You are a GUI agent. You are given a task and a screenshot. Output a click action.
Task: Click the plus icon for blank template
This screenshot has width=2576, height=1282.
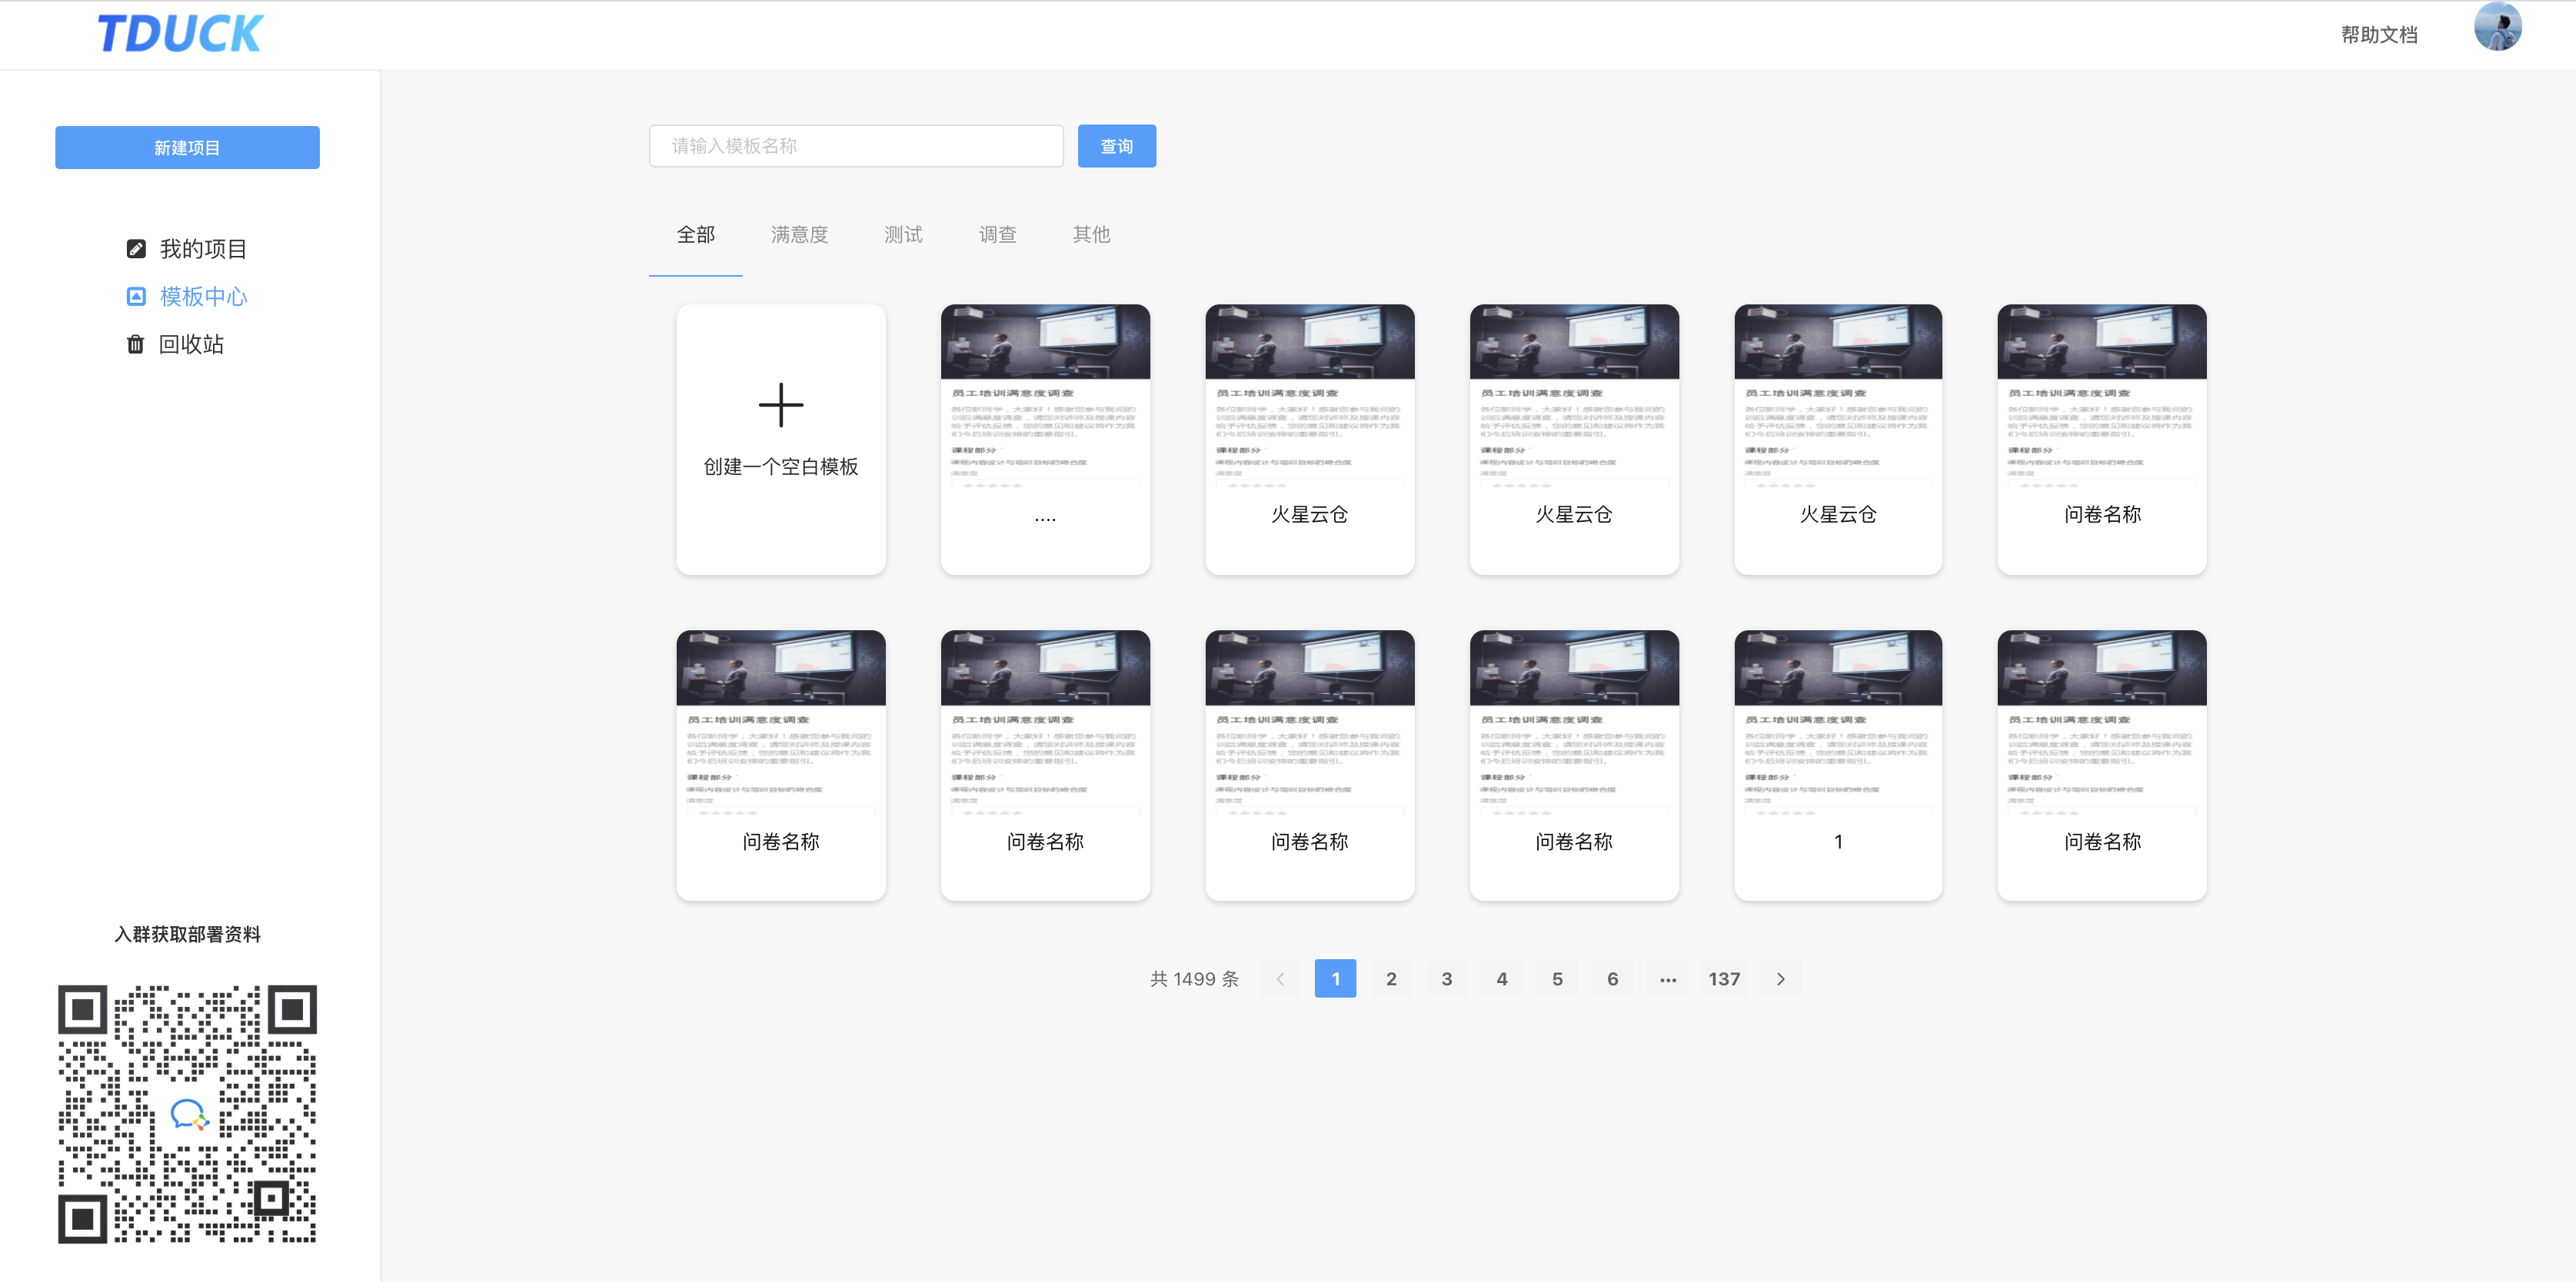781,405
